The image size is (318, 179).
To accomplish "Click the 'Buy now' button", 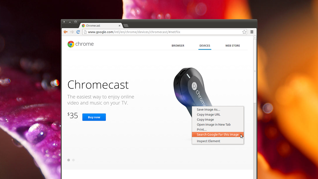I will coord(94,117).
